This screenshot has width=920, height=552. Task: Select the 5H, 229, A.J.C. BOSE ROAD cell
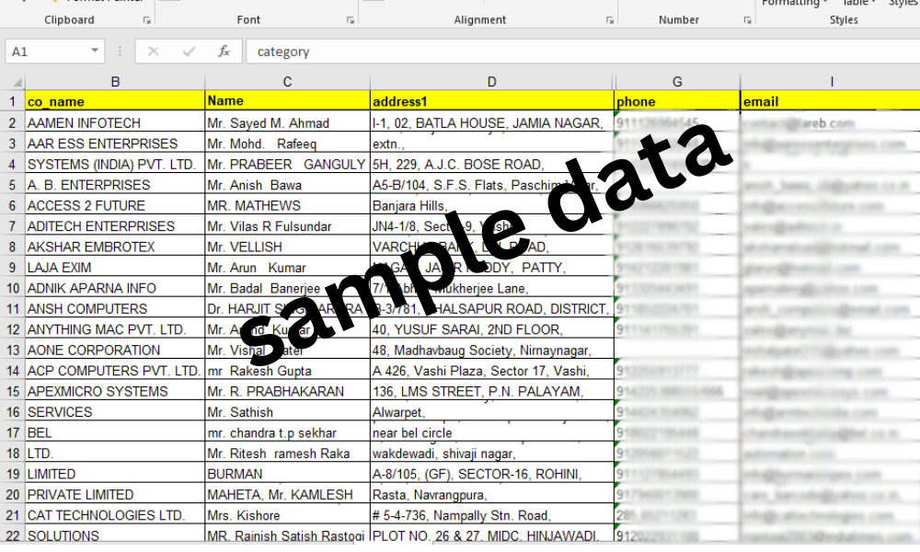pyautogui.click(x=491, y=165)
